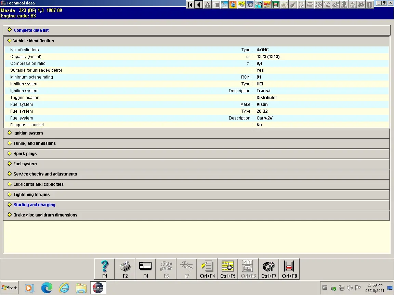This screenshot has width=394, height=295.
Task: Click the Ctrl+F4 notes pencil button
Action: (207, 269)
